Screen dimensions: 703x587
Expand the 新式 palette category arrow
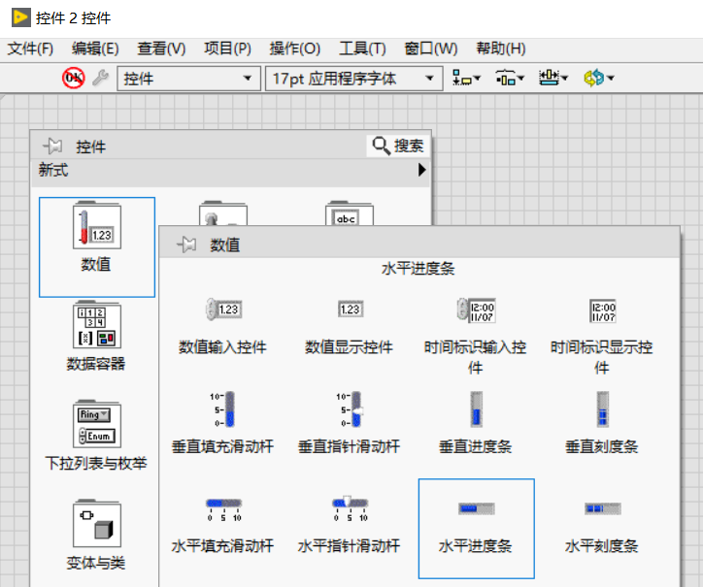click(421, 170)
